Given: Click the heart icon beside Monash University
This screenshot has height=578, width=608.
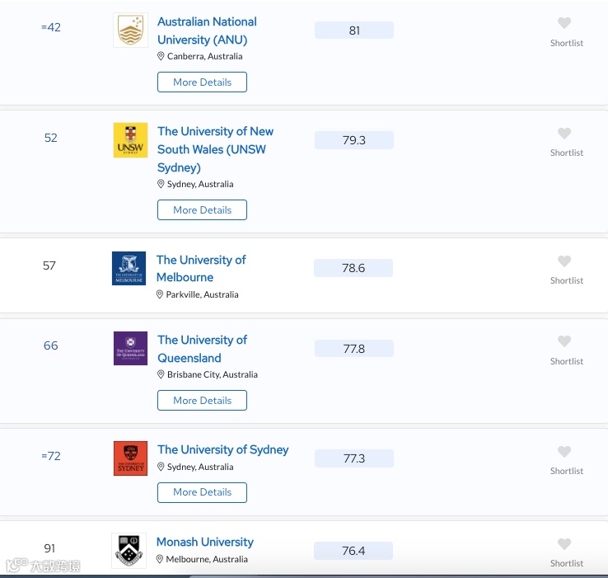Looking at the screenshot, I should point(564,544).
